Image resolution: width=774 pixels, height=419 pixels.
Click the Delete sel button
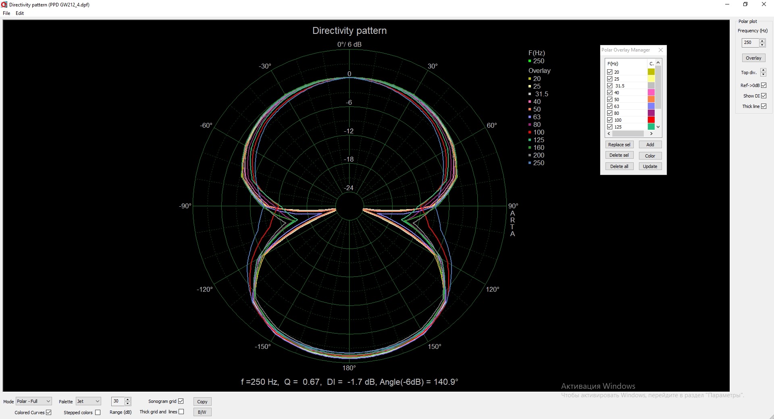619,155
